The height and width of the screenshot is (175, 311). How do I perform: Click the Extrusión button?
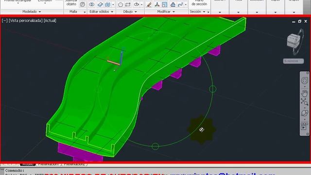click(45, 1)
